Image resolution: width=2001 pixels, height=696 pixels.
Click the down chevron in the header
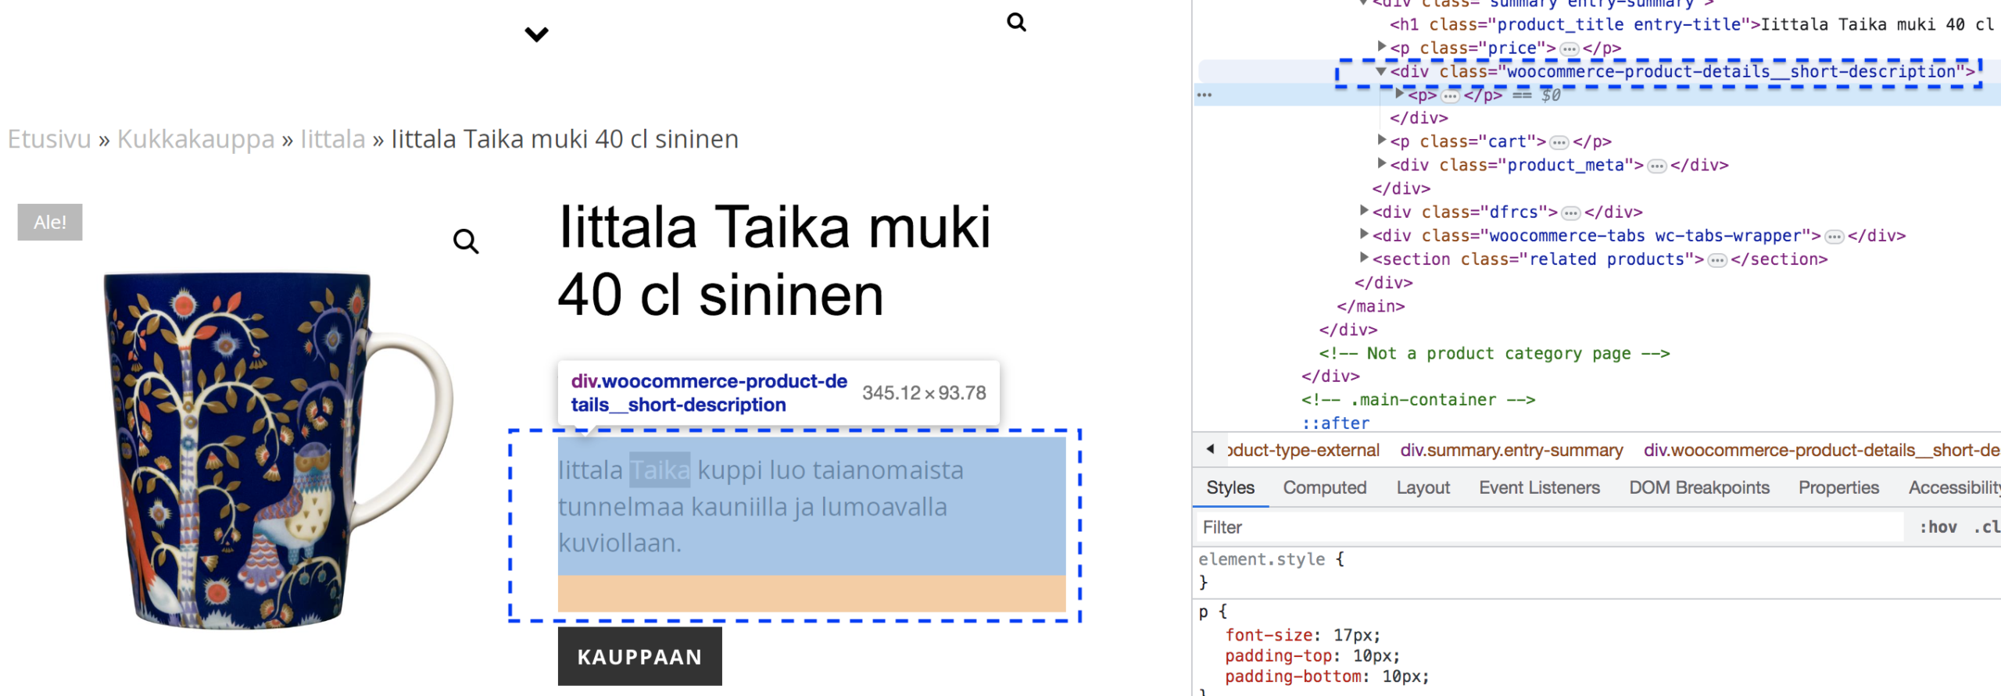536,34
